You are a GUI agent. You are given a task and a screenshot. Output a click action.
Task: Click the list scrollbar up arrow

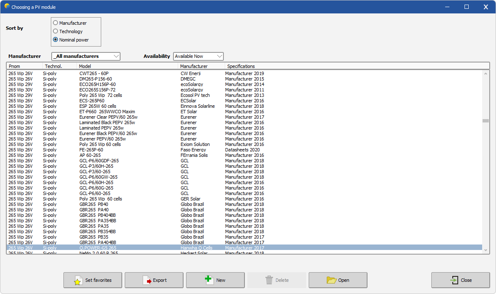click(486, 73)
